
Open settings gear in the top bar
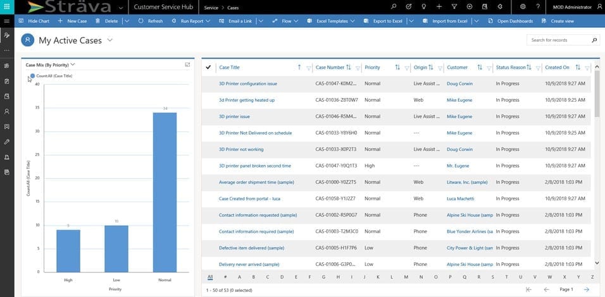click(523, 7)
